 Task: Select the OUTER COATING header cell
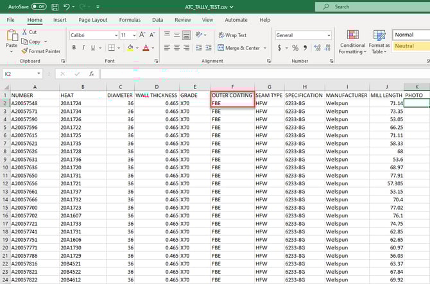tap(232, 95)
